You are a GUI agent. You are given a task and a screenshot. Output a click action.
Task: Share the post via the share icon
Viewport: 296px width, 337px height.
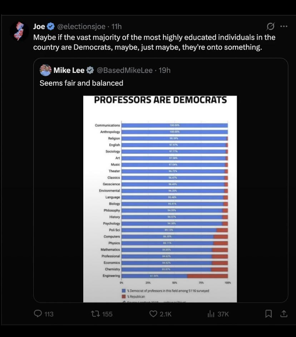[x=284, y=314]
